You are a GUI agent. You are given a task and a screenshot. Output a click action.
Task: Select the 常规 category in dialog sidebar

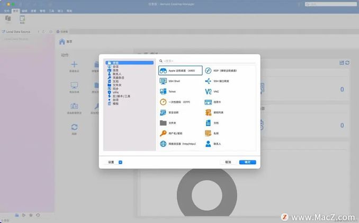[130, 62]
